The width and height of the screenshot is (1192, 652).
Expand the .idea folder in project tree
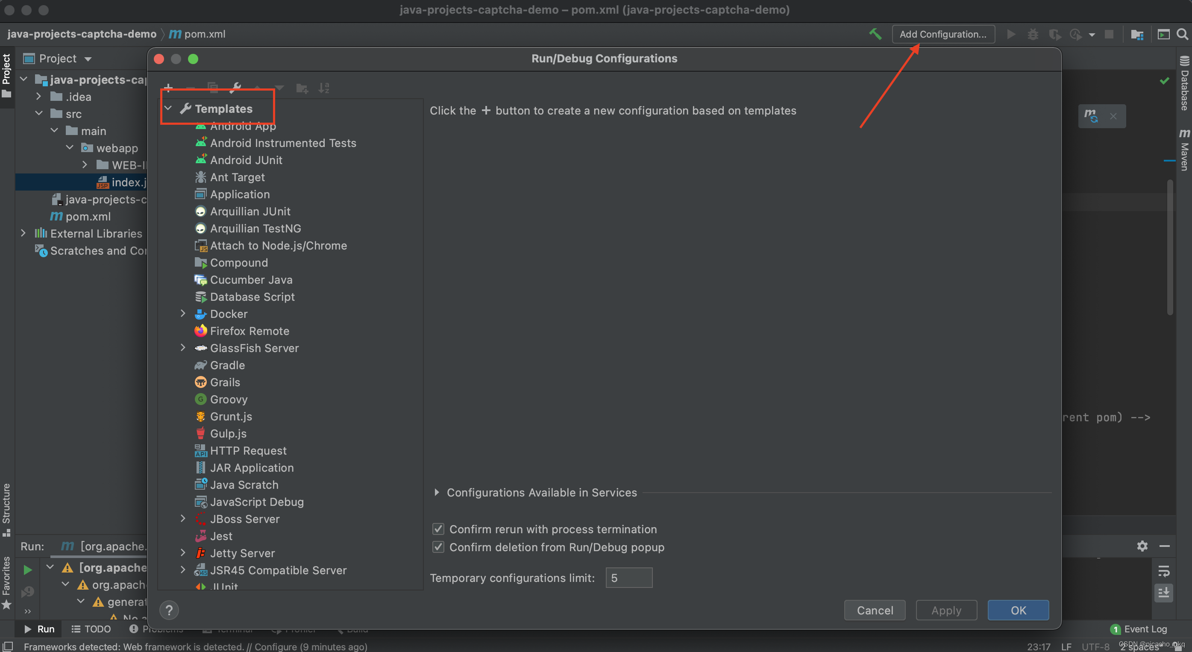click(x=39, y=96)
